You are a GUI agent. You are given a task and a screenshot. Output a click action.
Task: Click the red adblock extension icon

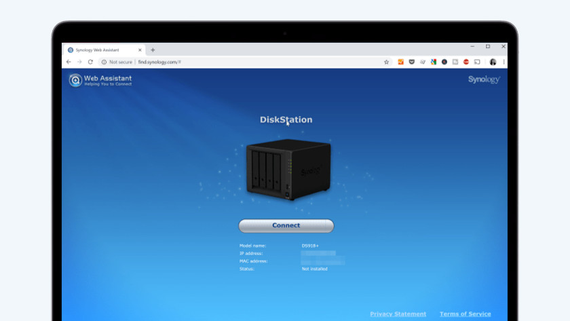click(x=466, y=62)
